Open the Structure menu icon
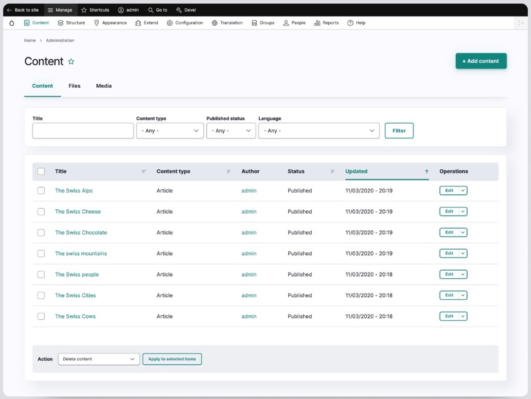531x399 pixels. coord(61,23)
